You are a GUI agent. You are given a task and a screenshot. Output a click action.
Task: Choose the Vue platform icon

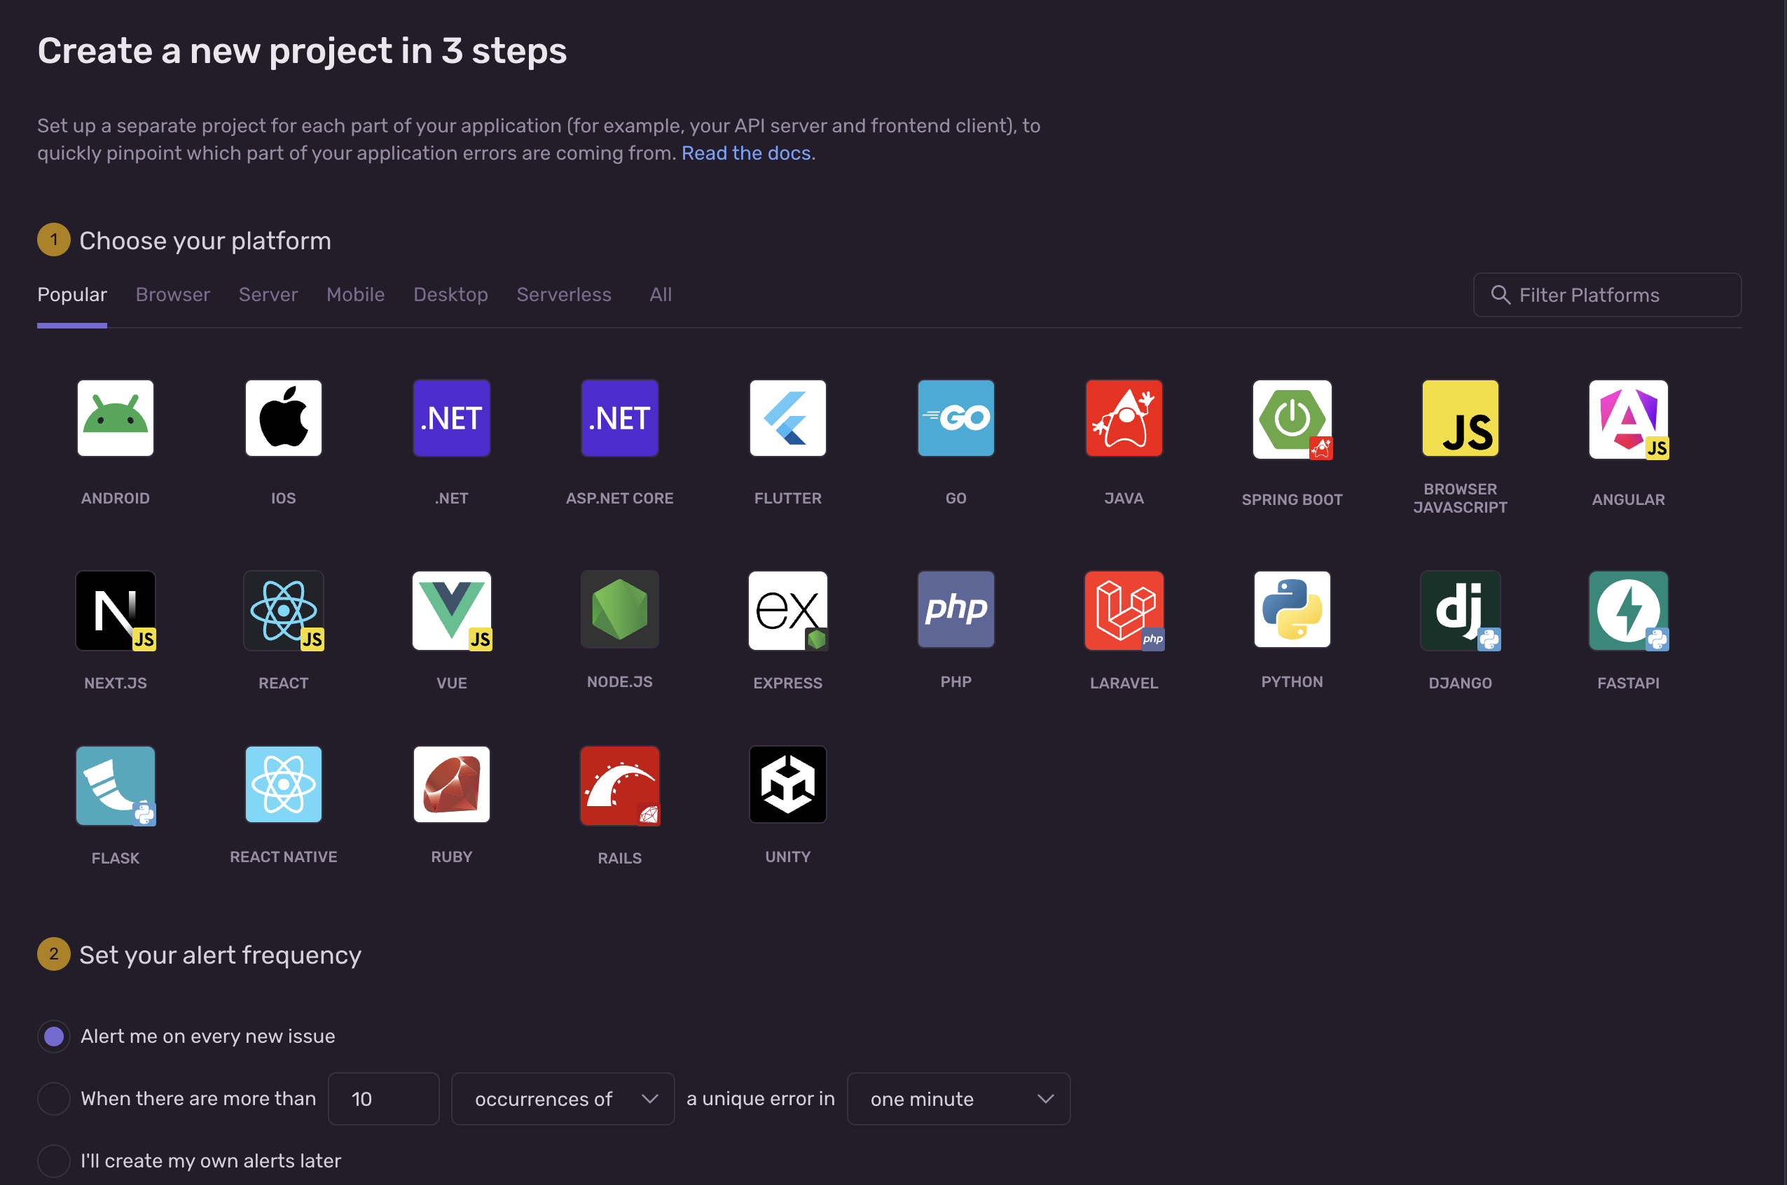[451, 610]
